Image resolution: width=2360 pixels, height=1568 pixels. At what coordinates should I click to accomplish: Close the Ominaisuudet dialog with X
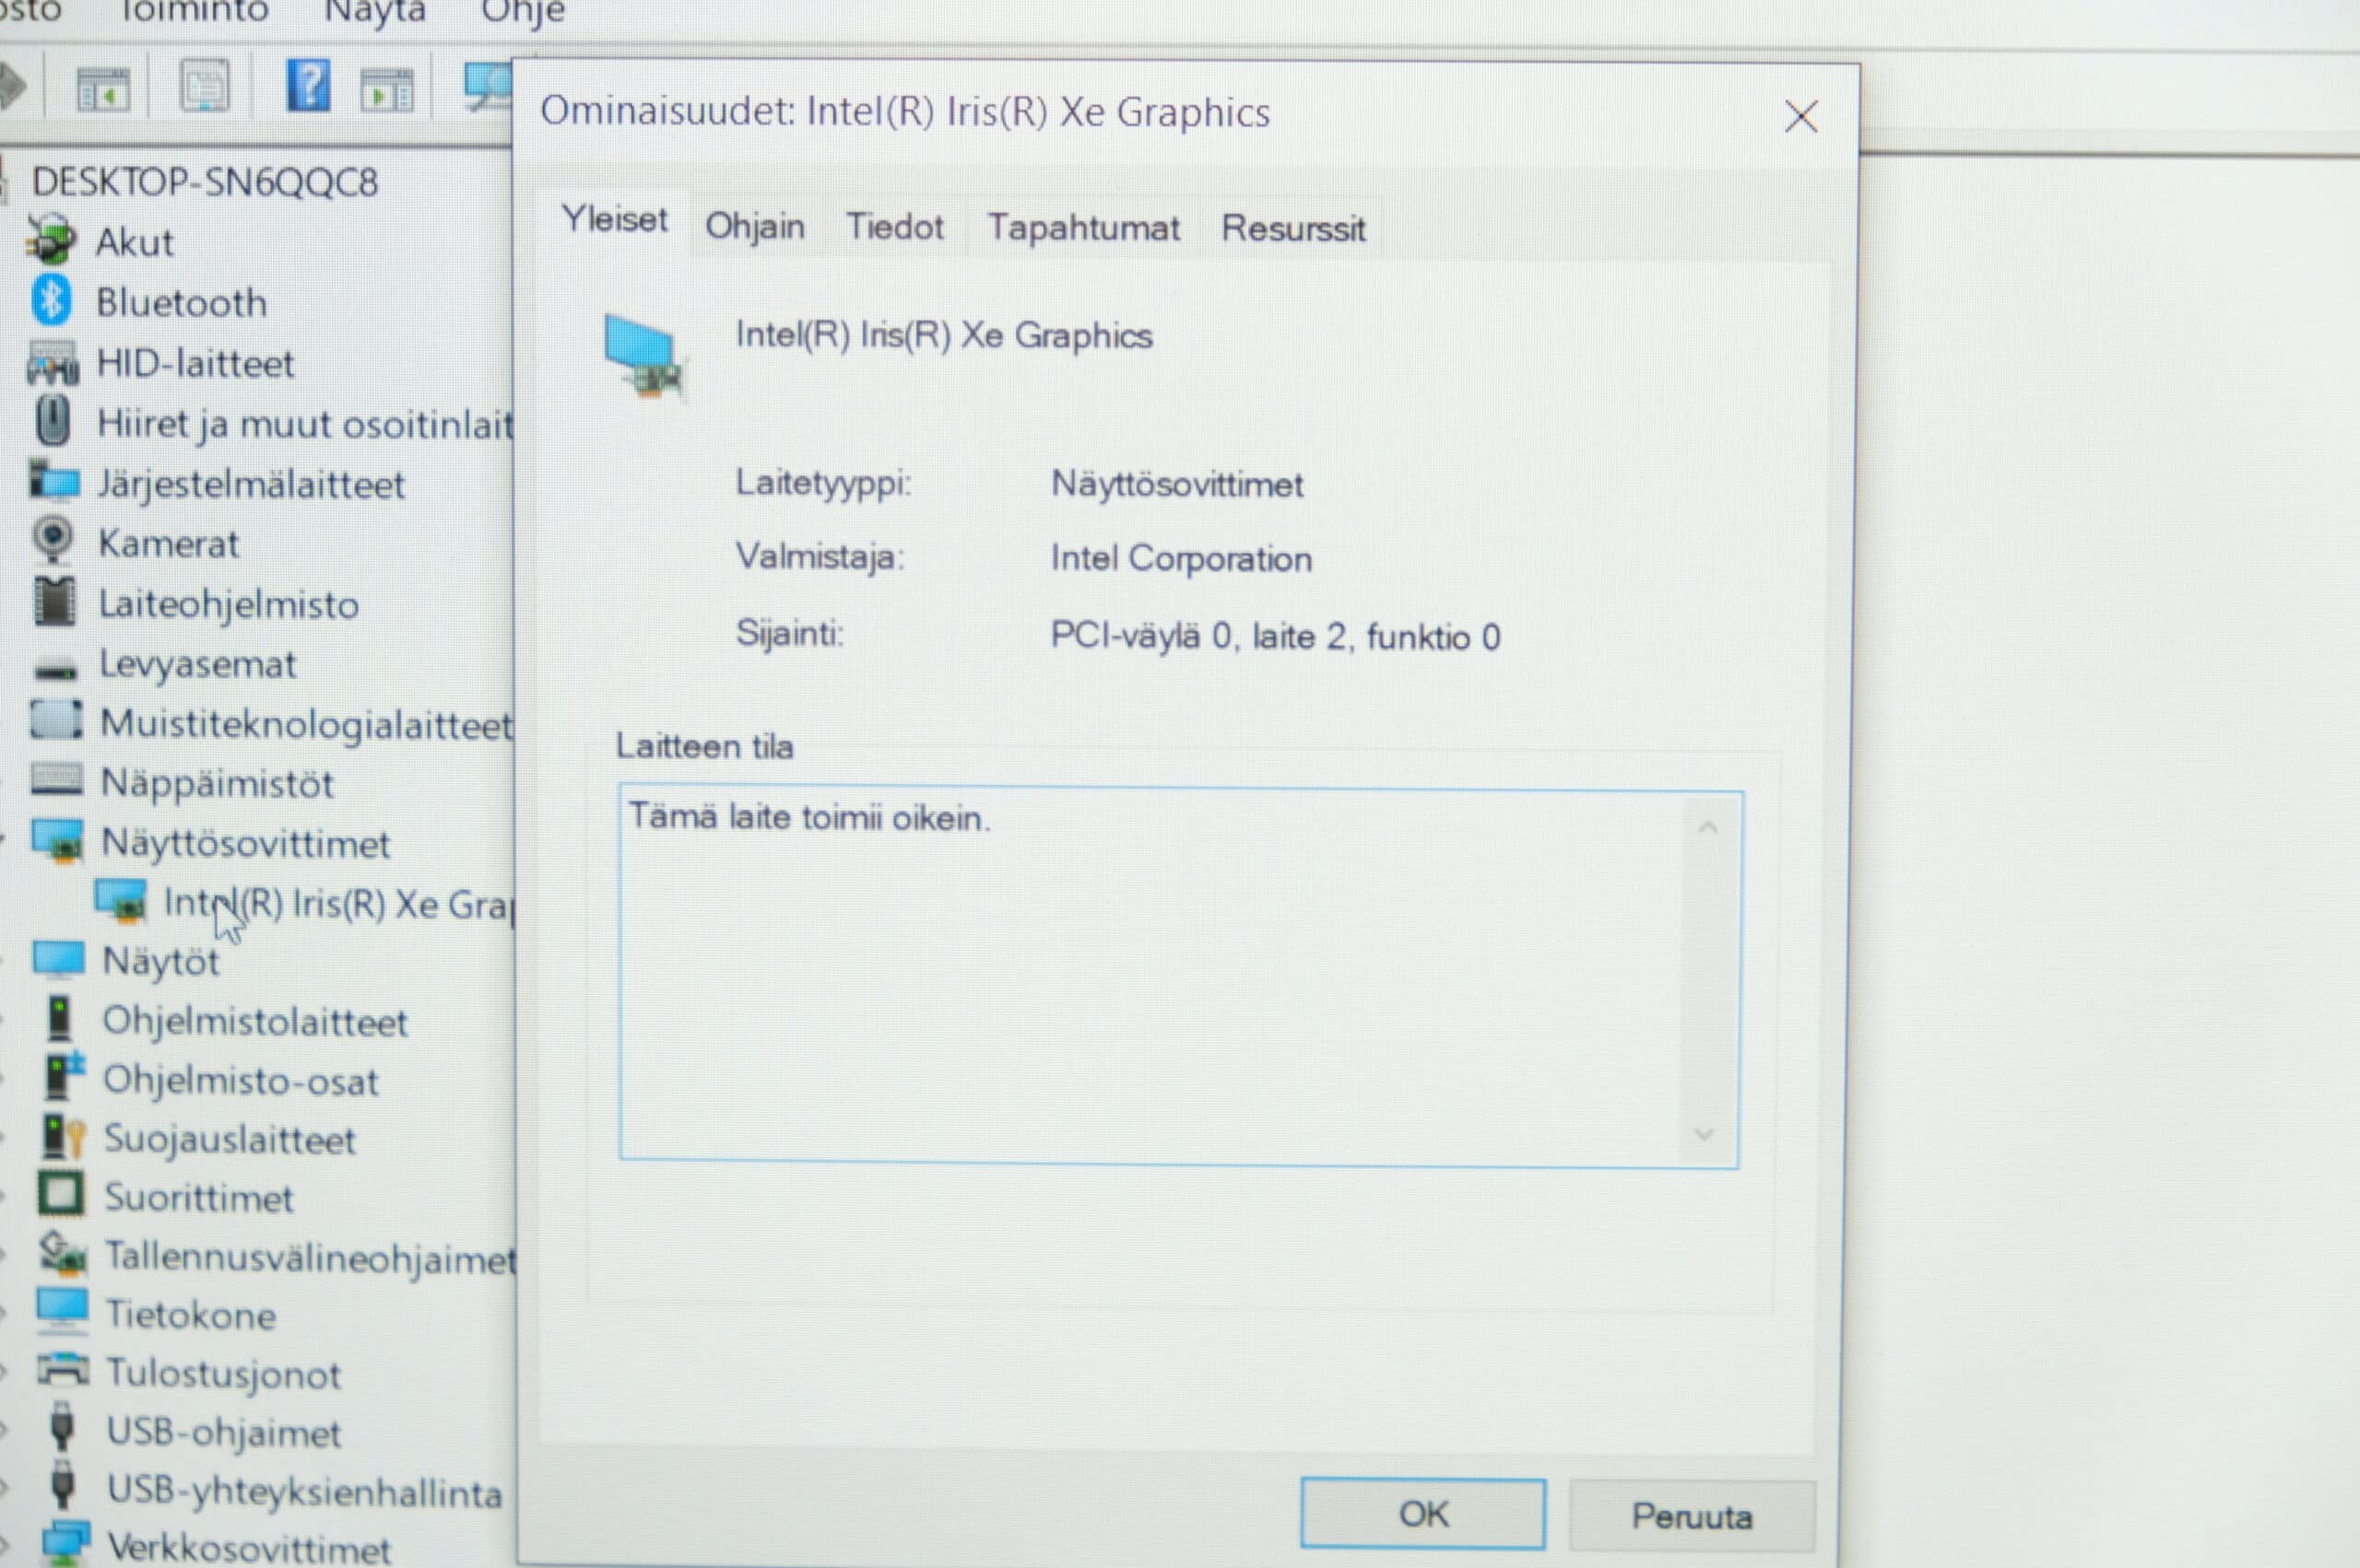point(1800,117)
